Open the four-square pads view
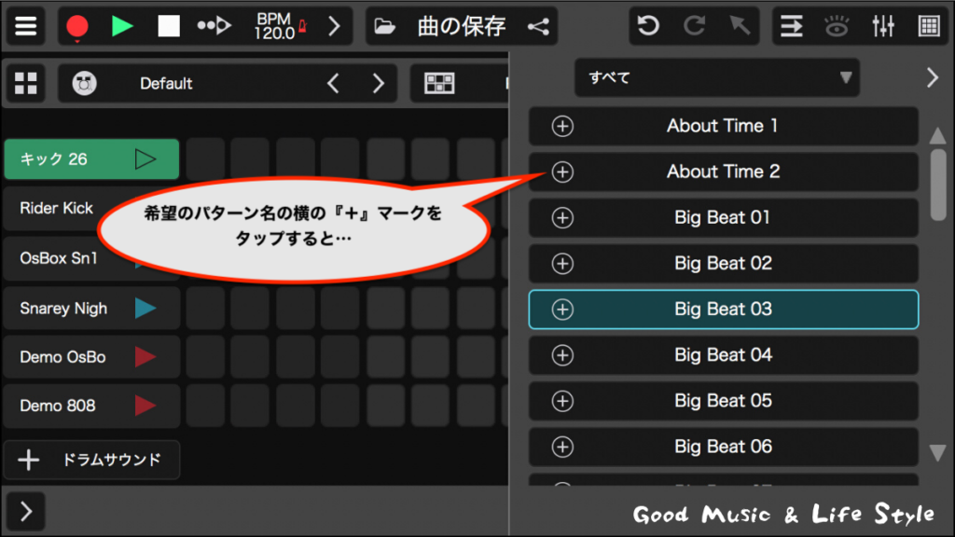Image resolution: width=955 pixels, height=537 pixels. pyautogui.click(x=25, y=83)
